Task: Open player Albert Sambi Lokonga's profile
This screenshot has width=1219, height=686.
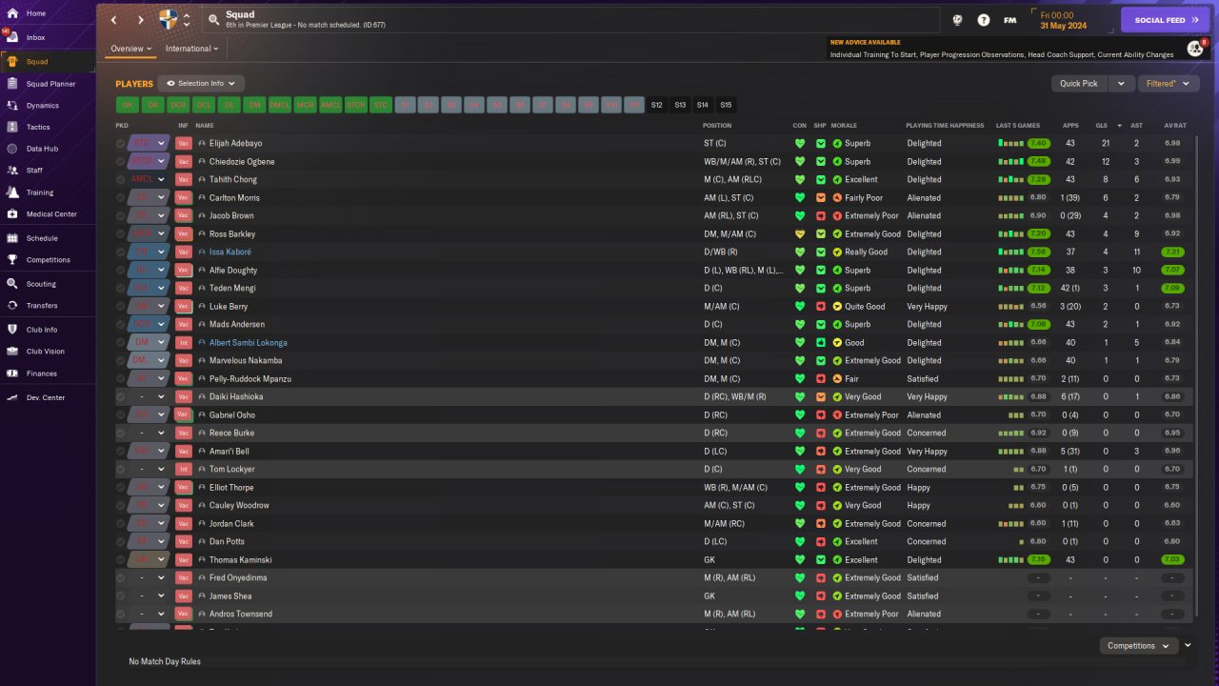Action: (x=249, y=343)
